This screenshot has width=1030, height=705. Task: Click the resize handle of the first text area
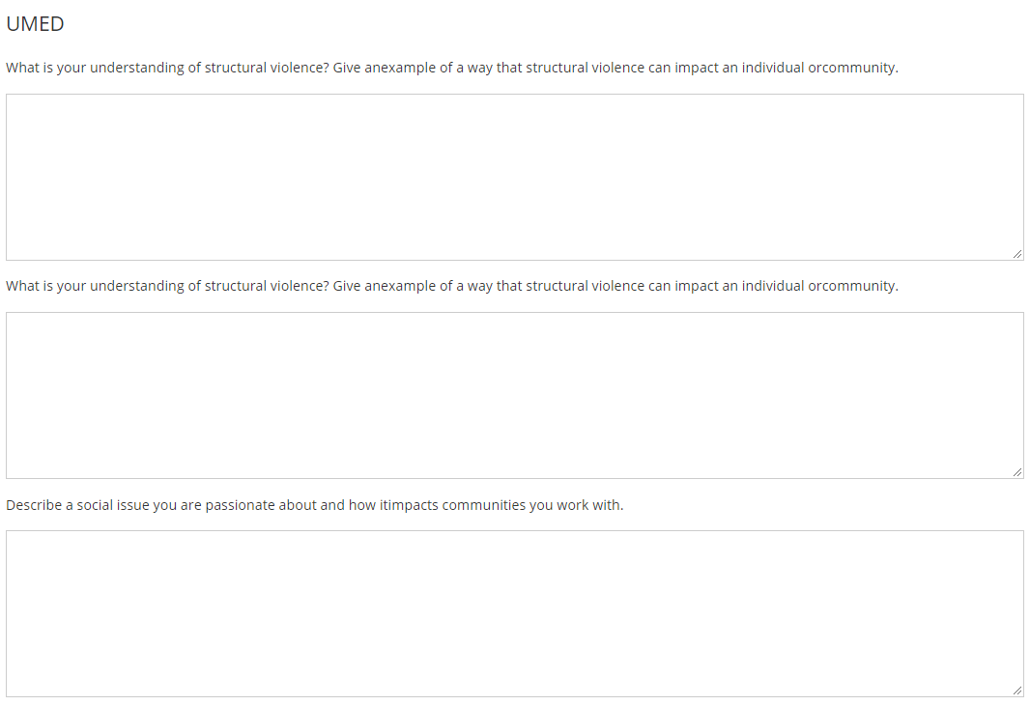pyautogui.click(x=1016, y=253)
